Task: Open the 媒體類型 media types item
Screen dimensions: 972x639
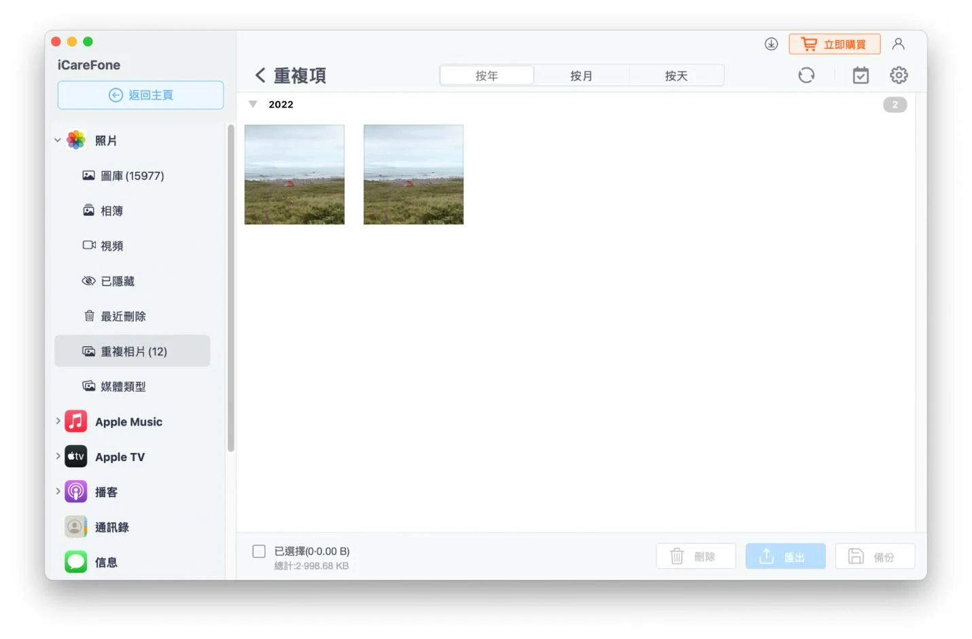Action: pyautogui.click(x=114, y=386)
